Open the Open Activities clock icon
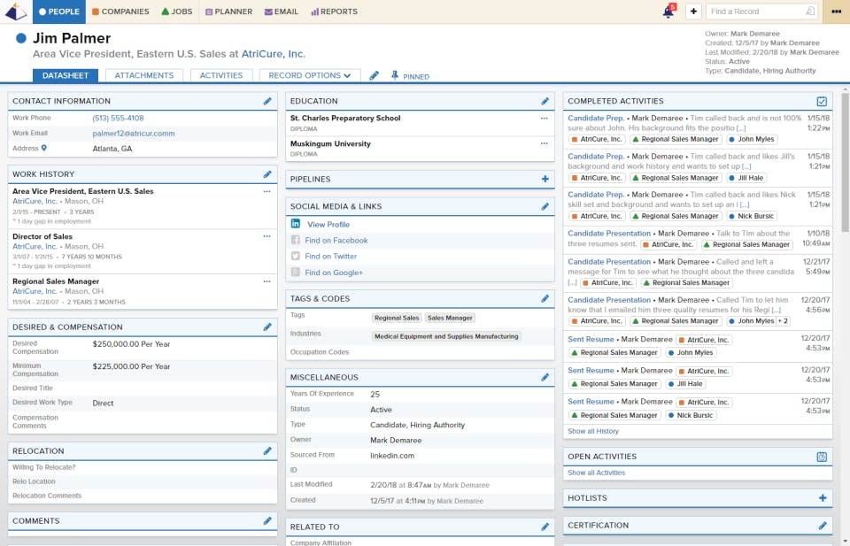Screen dimensions: 850x546 coord(822,457)
